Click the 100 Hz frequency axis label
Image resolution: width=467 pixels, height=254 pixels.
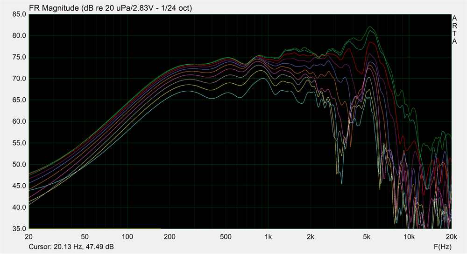pyautogui.click(x=127, y=237)
